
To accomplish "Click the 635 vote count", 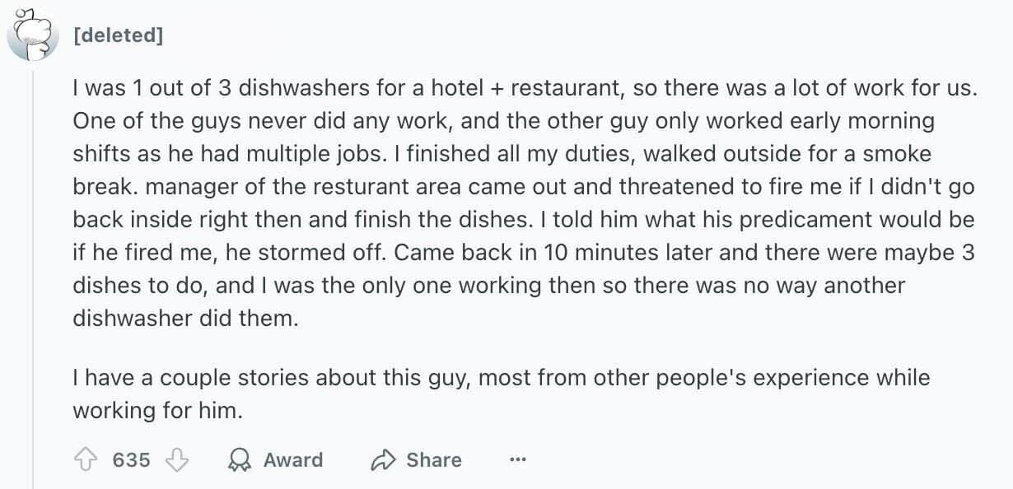I will pos(132,459).
